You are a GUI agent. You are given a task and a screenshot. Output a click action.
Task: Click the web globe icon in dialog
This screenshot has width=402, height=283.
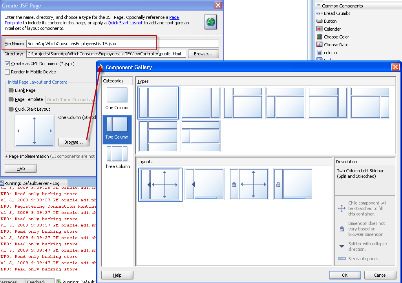point(211,22)
